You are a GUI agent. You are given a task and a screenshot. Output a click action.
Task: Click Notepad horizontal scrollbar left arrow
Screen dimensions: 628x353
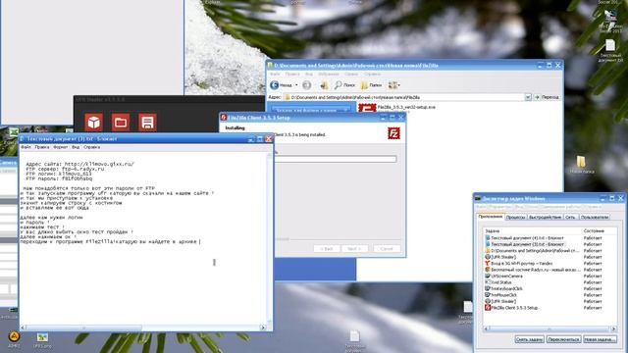pyautogui.click(x=23, y=328)
